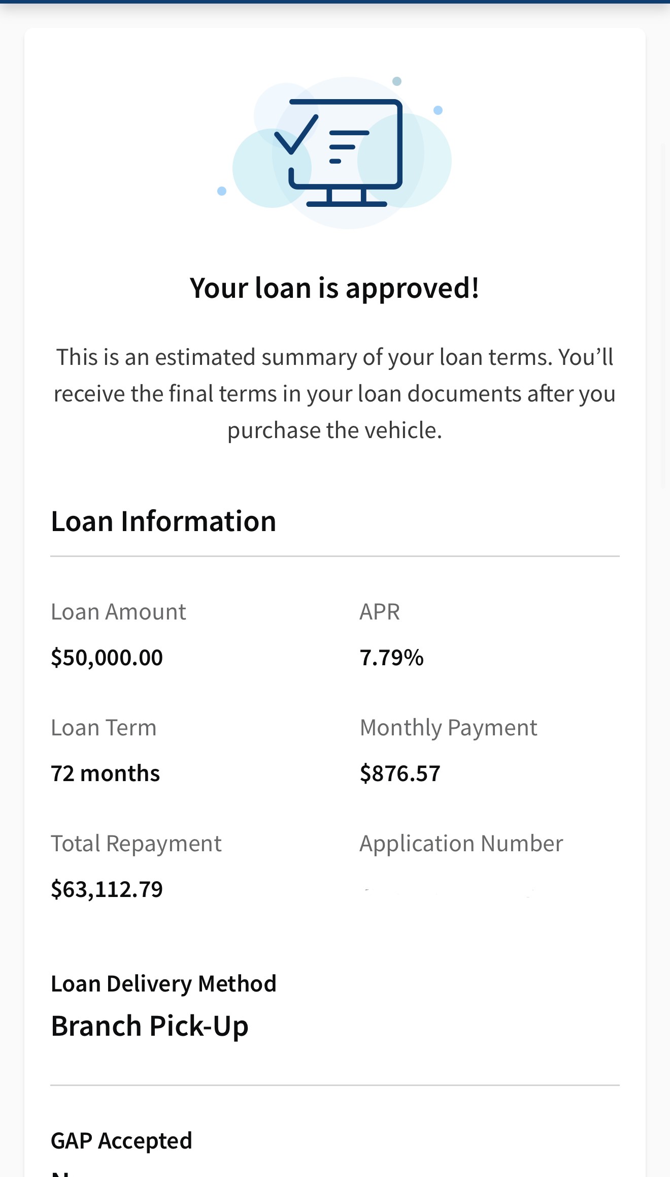The height and width of the screenshot is (1177, 670).
Task: Tap the Loan Term label
Action: 104,728
